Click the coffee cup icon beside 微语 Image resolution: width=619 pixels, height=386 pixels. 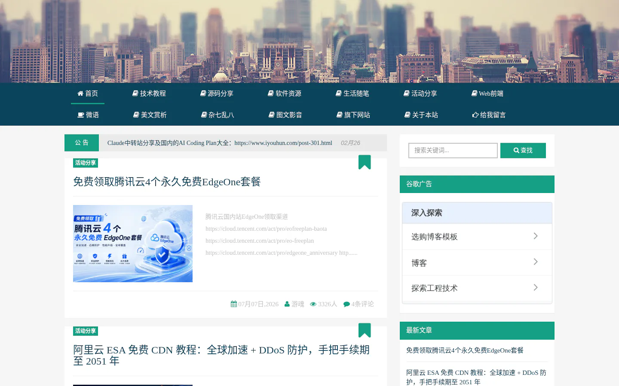[81, 115]
